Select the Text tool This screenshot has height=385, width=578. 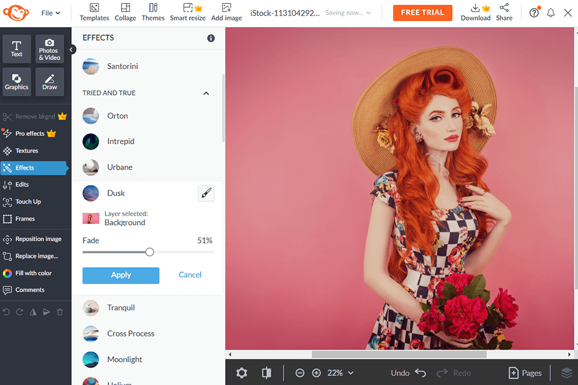pyautogui.click(x=17, y=49)
